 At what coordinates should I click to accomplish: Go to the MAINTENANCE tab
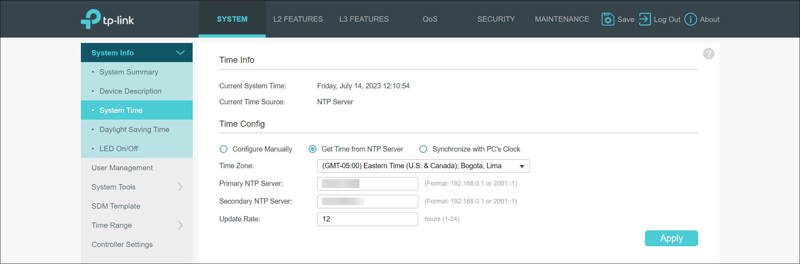tap(562, 19)
